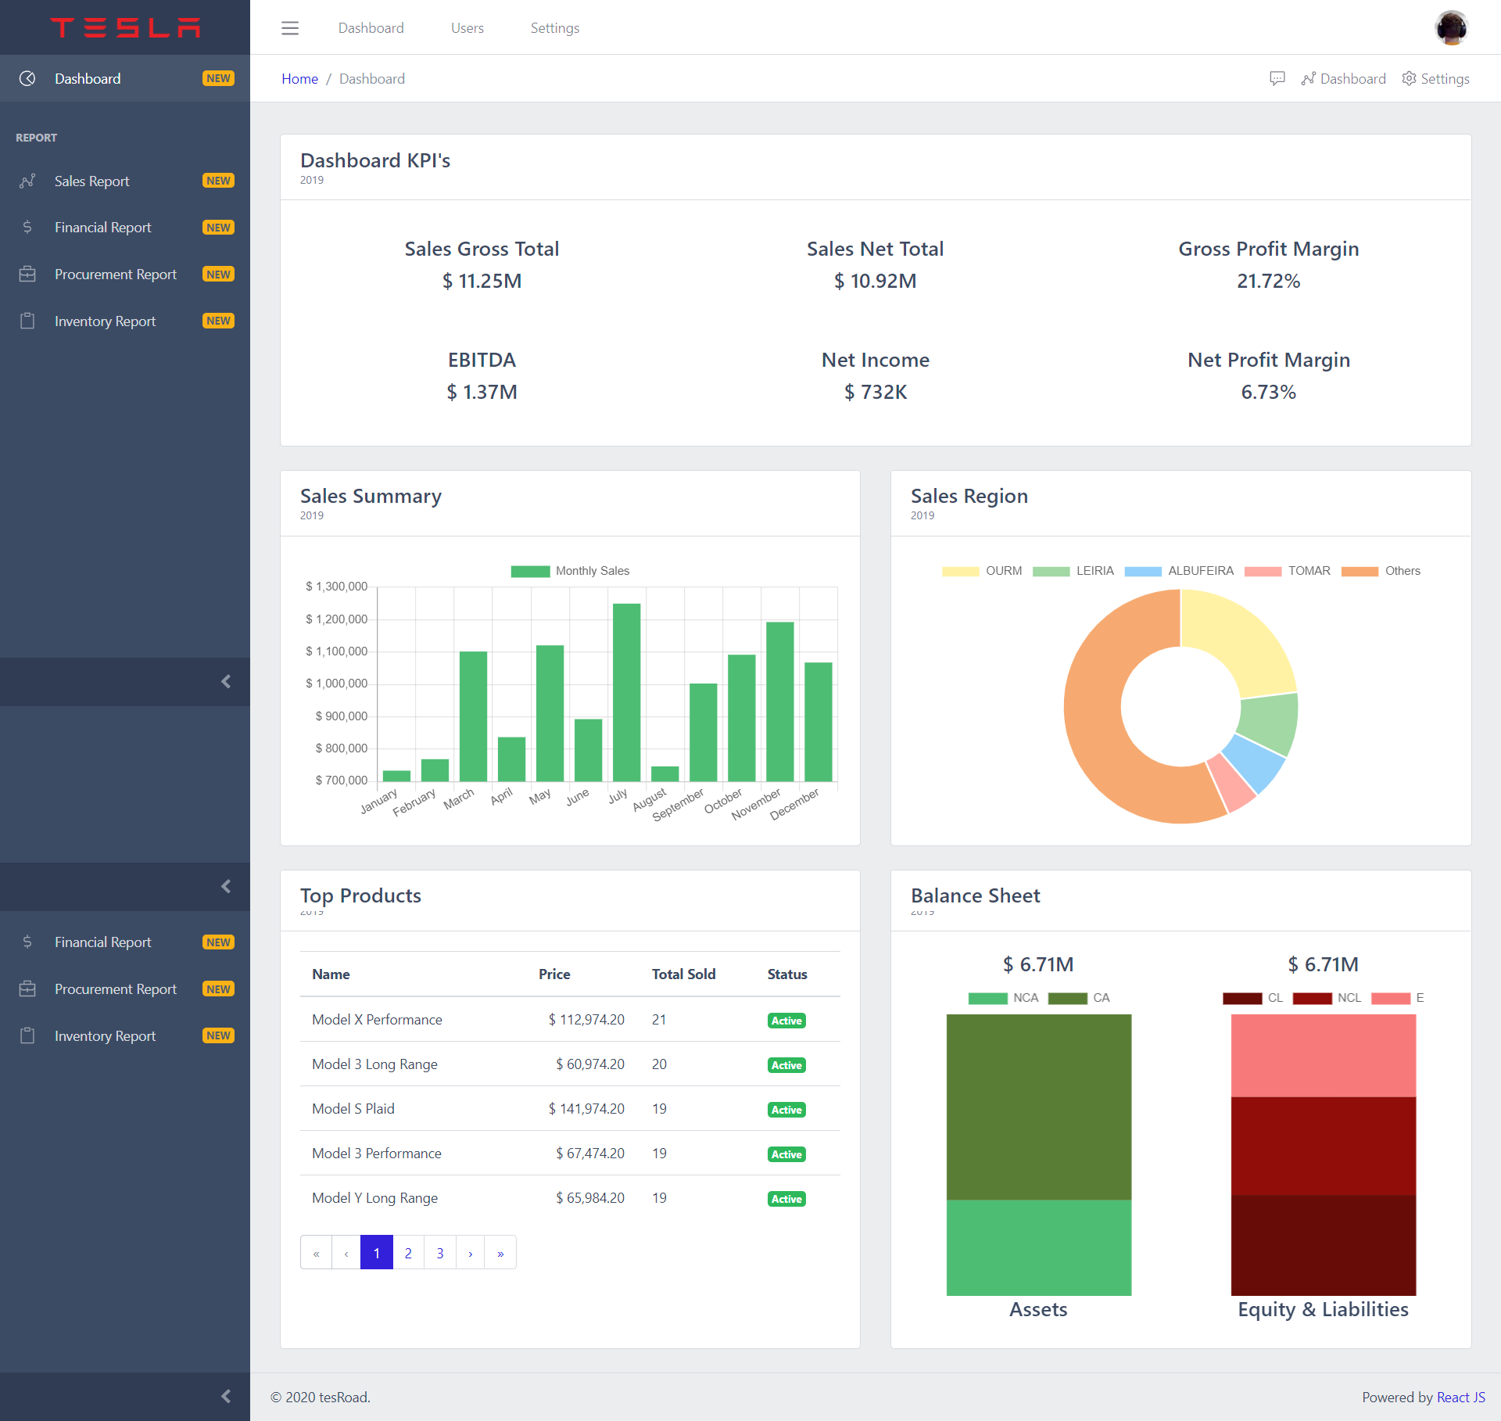1501x1421 pixels.
Task: Click the Sales Report chart icon in sidebar
Action: pos(27,181)
